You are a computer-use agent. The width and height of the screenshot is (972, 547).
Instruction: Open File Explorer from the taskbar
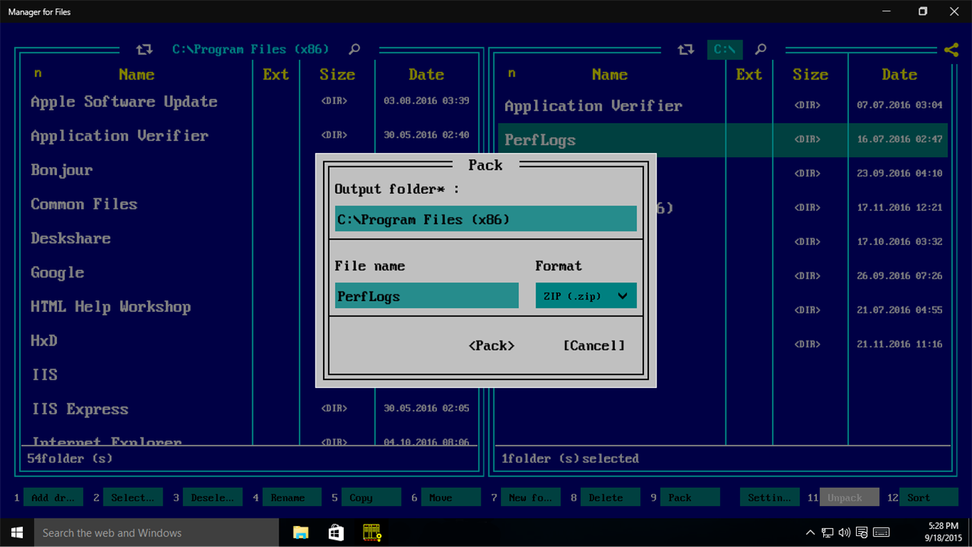click(301, 533)
